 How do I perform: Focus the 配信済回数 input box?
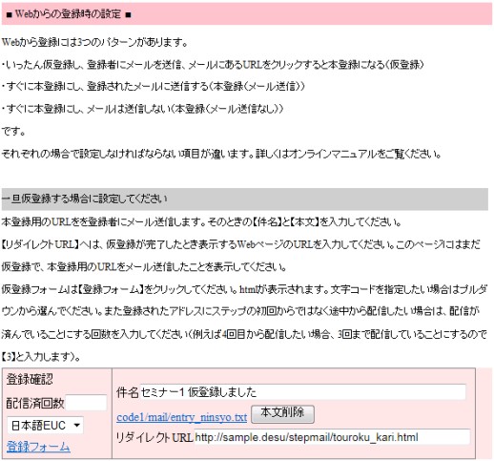coord(86,403)
